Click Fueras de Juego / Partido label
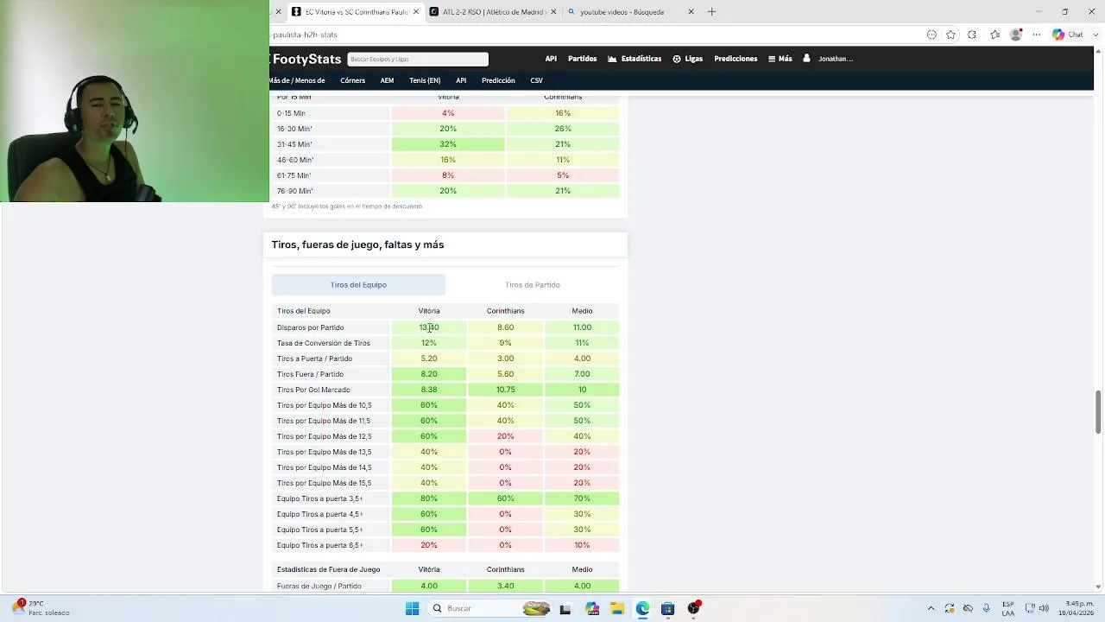Image resolution: width=1105 pixels, height=622 pixels. coord(319,586)
